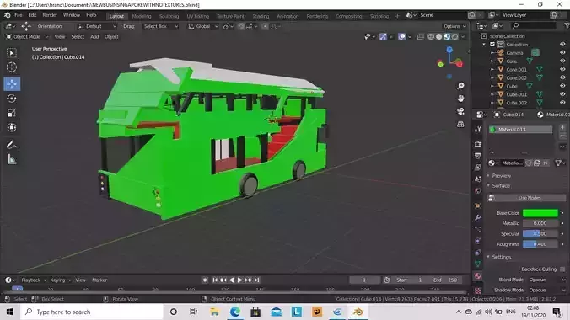This screenshot has height=320, width=570.
Task: Open the Material properties tab
Action: pos(477,276)
